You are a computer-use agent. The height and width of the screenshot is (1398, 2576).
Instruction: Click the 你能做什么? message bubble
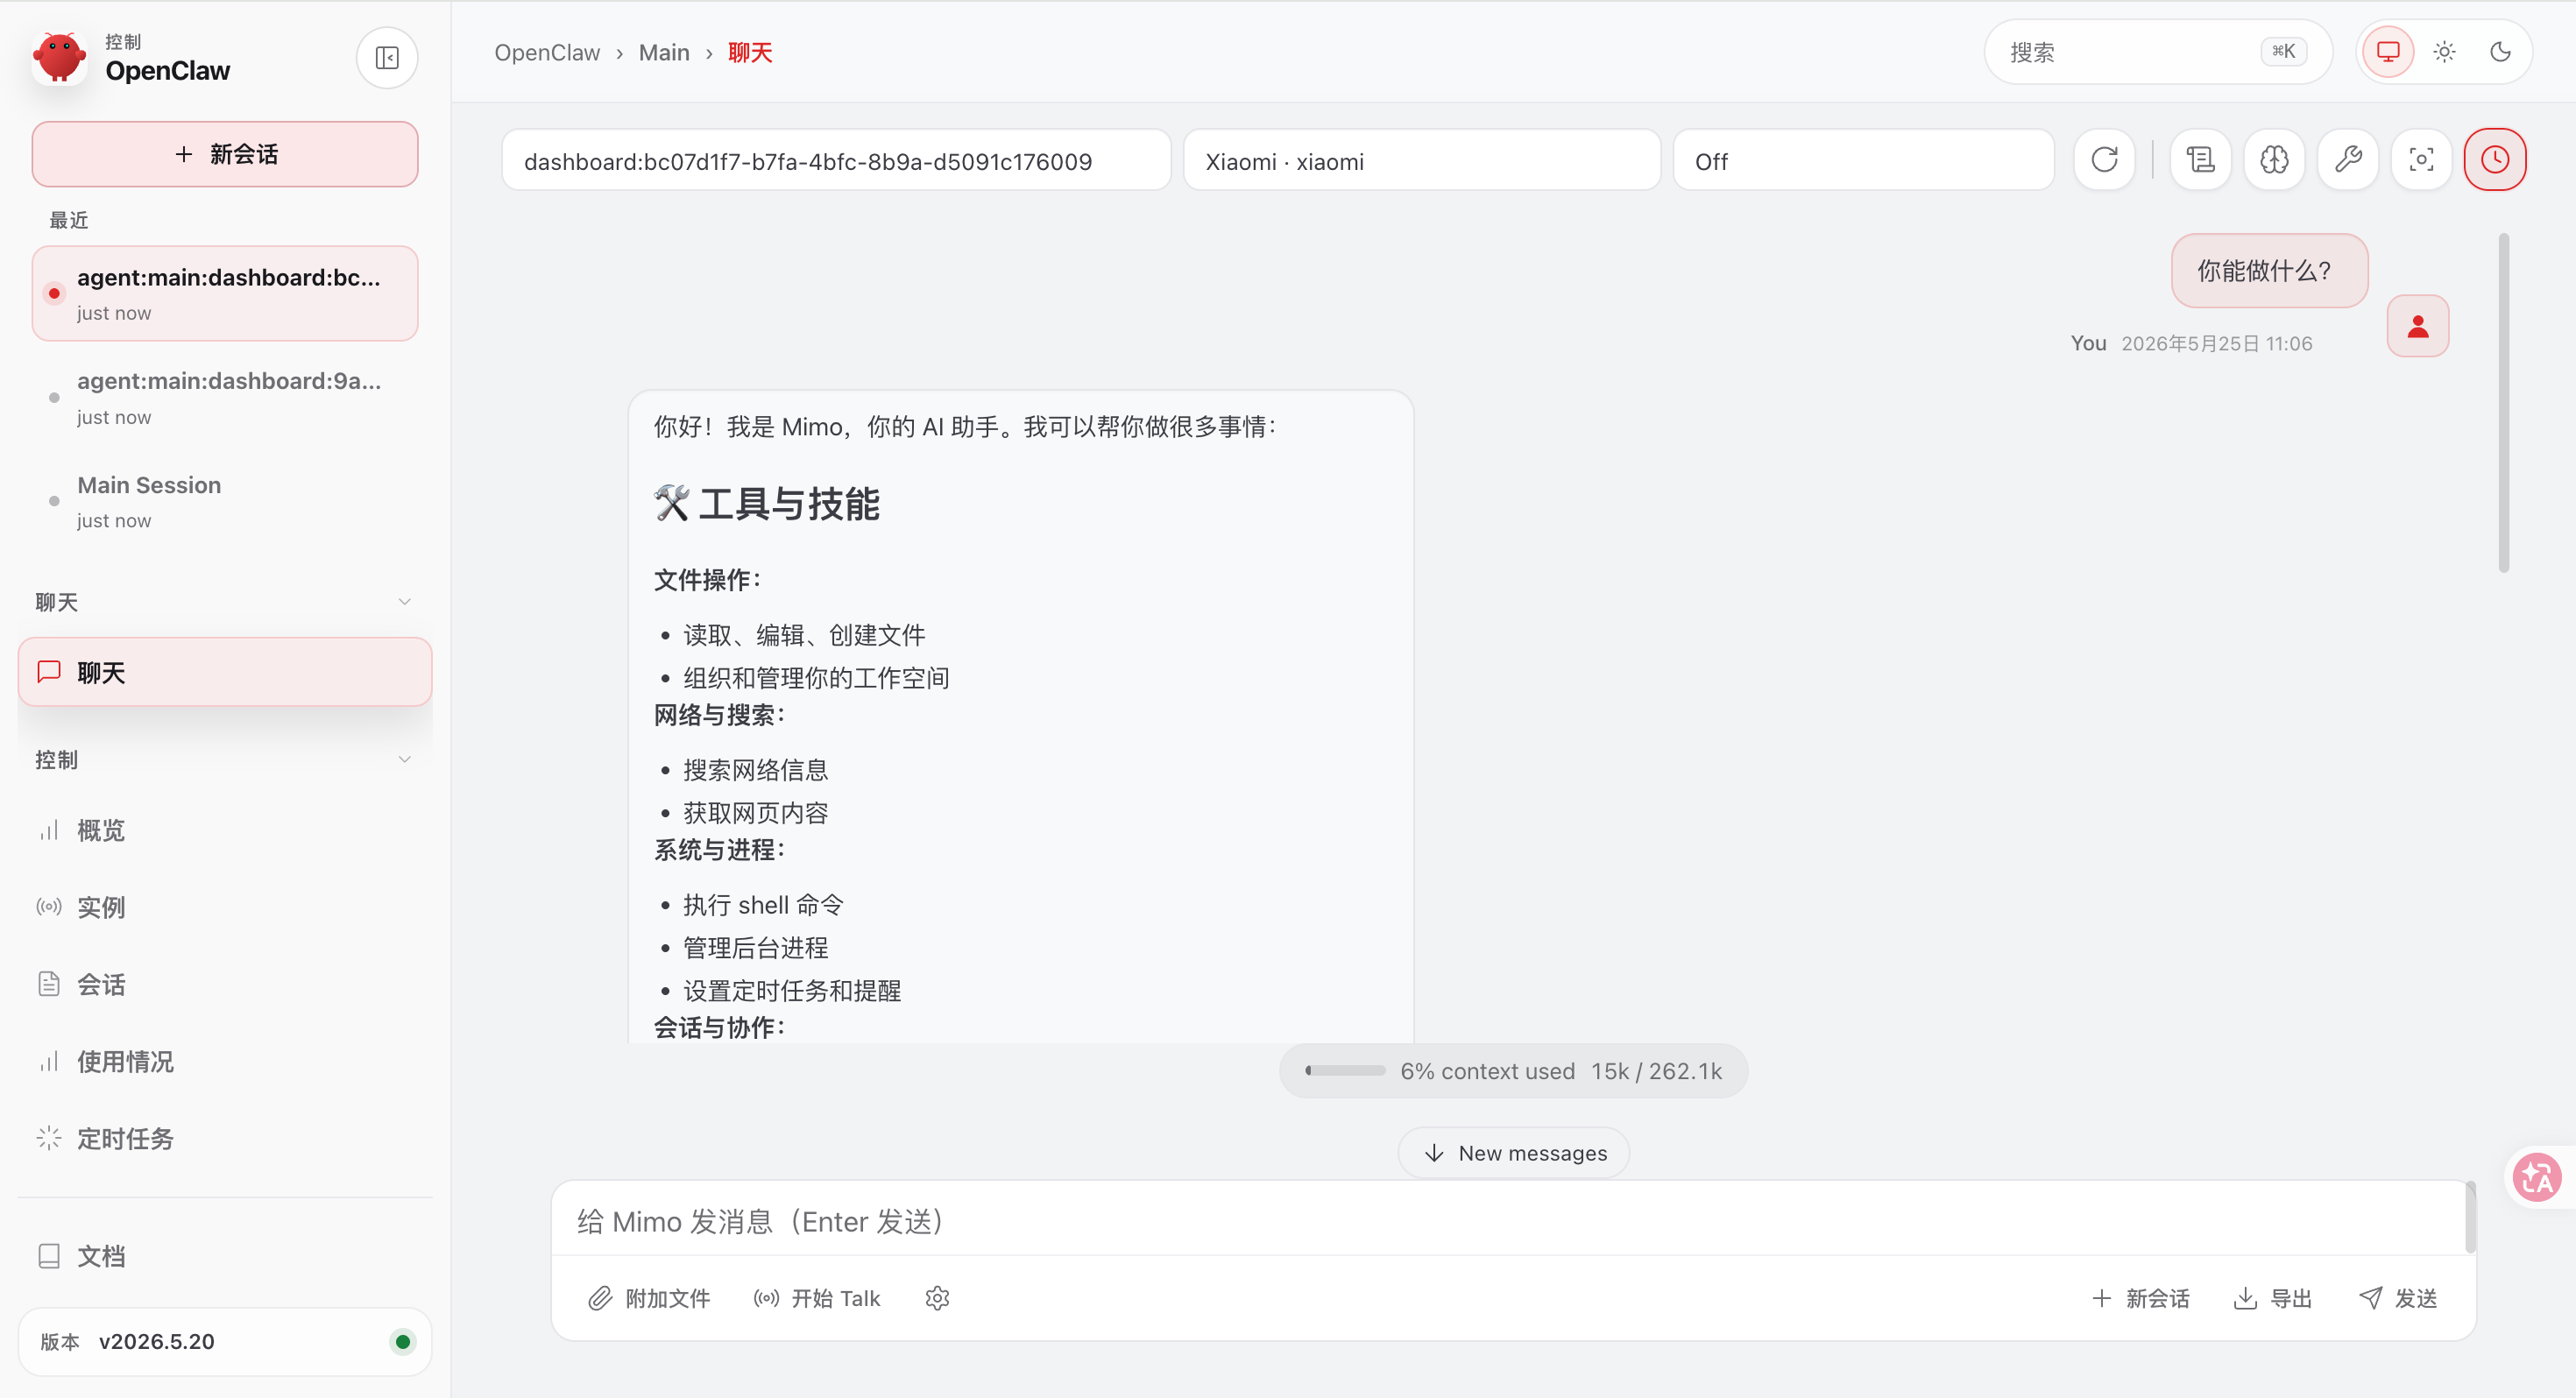(2269, 270)
